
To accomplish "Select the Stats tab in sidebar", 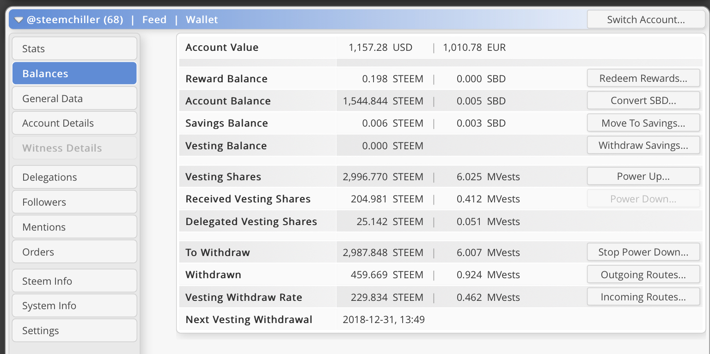I will [74, 49].
